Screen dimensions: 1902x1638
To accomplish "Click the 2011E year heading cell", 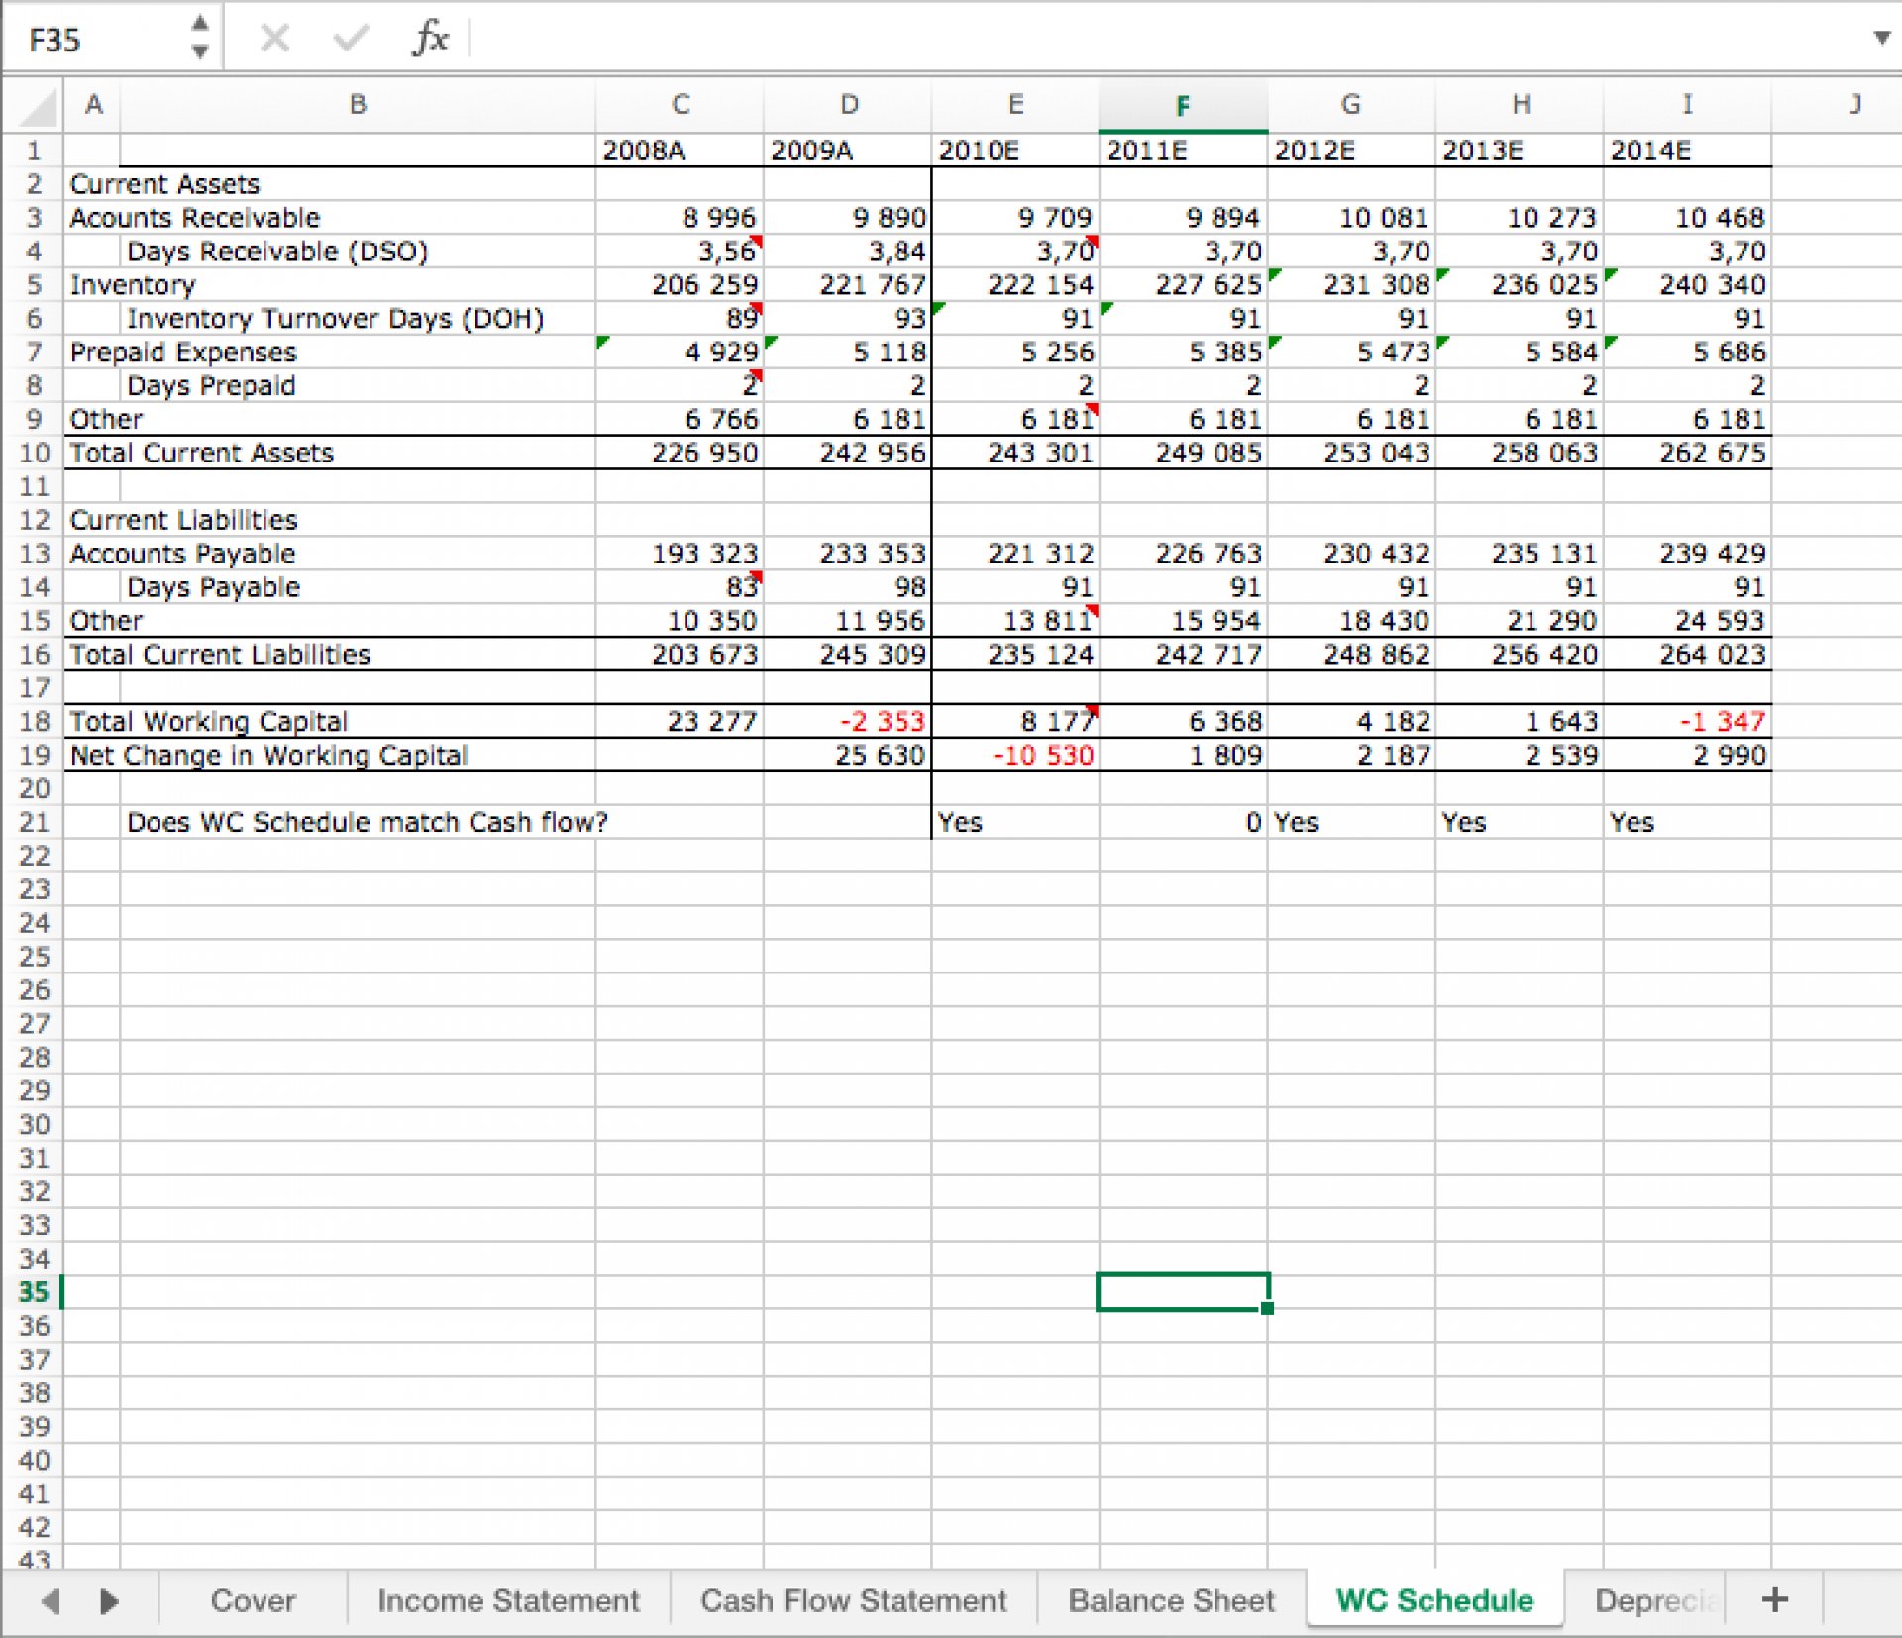I will click(1183, 151).
